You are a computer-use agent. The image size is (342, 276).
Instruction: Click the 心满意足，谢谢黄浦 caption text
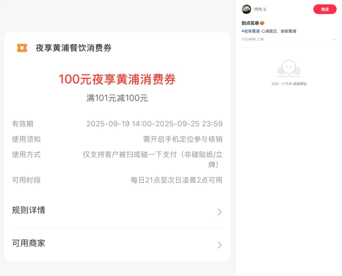[279, 31]
